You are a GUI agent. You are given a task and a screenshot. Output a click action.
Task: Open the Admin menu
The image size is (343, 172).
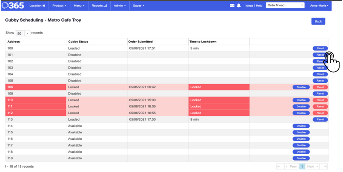pos(120,6)
